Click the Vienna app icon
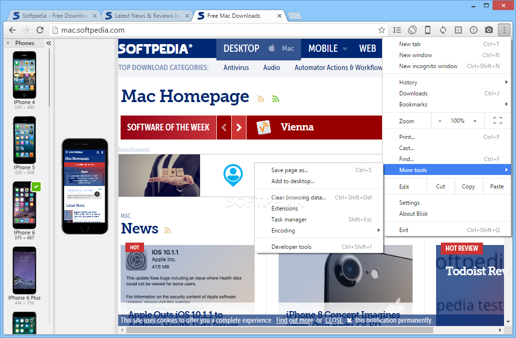Screen dimensions: 516x338 (x=264, y=127)
